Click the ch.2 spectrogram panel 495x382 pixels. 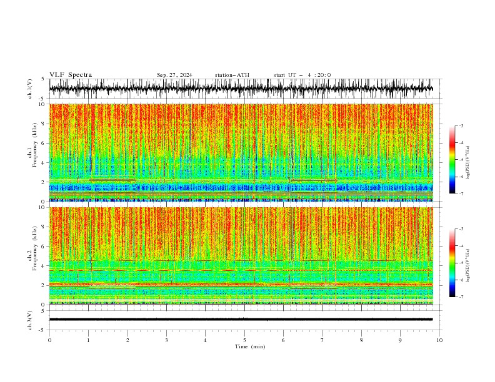(x=241, y=256)
